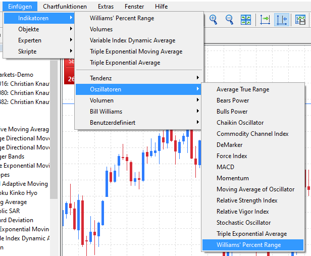Image resolution: width=311 pixels, height=256 pixels.
Task: Select Commodity Channel Index
Action: click(x=253, y=134)
